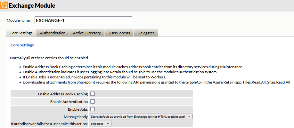Viewport: 294px width, 128px height.
Task: Tick the Enable Authentication checkbox
Action: tap(93, 101)
